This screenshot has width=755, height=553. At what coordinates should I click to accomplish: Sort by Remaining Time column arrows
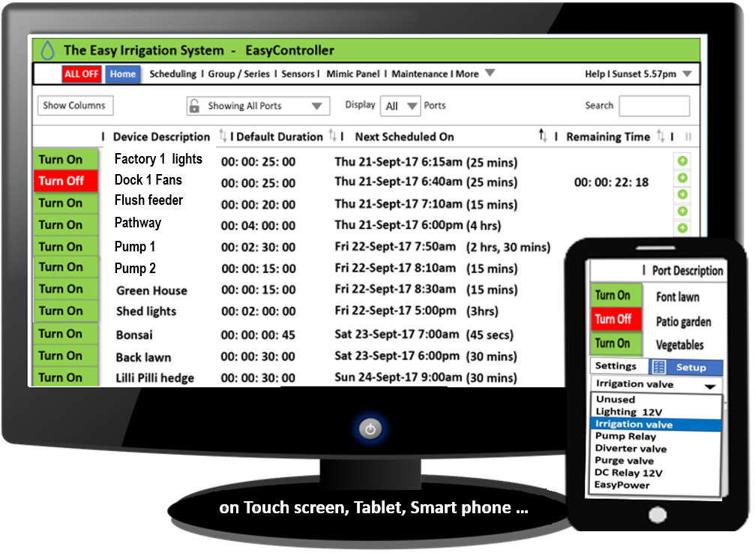click(661, 137)
